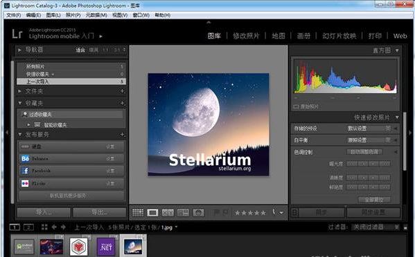This screenshot has height=257, width=415.
Task: Toggle original photo checkbox under histogram
Action: click(296, 106)
